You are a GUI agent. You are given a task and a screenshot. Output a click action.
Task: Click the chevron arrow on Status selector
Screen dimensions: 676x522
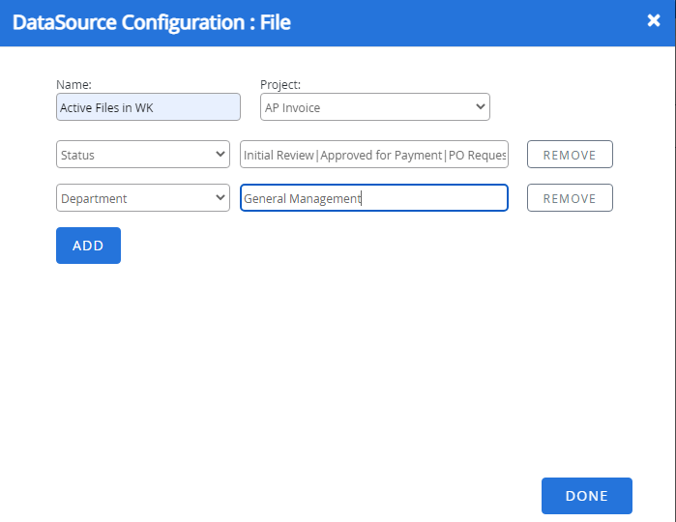click(x=220, y=155)
